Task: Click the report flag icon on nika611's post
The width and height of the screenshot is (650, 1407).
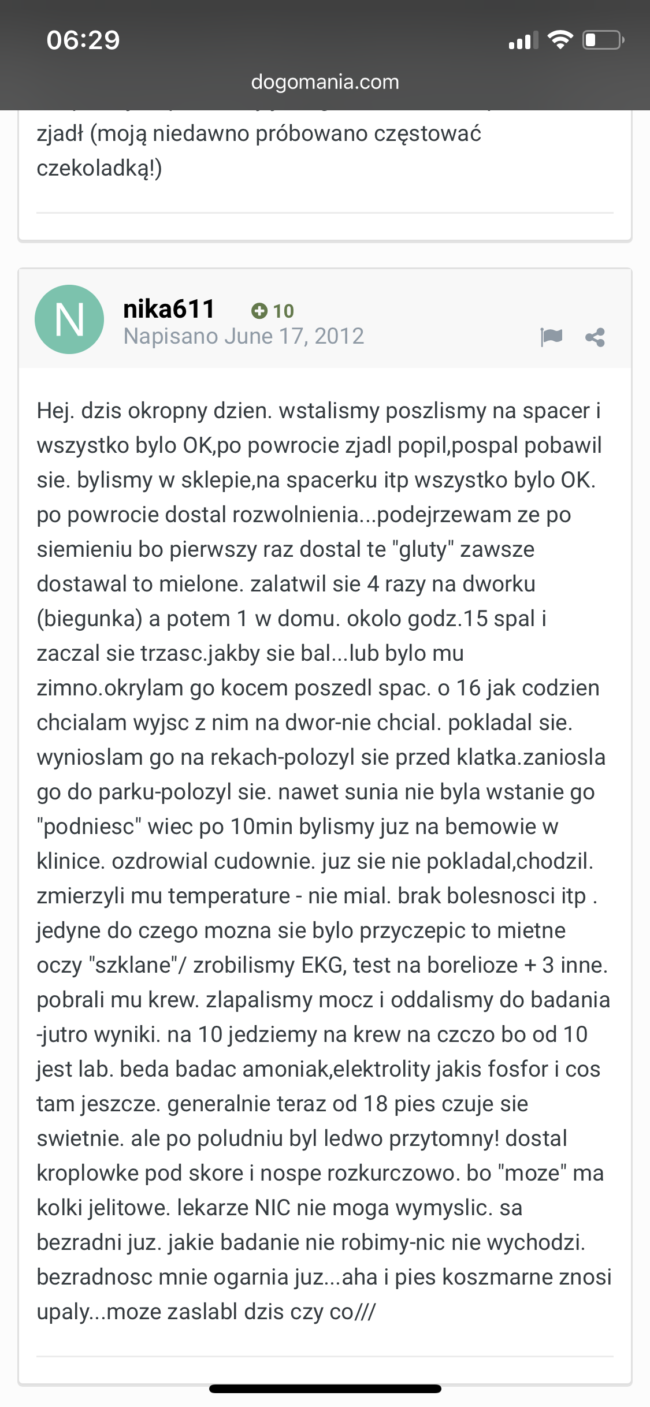Action: click(x=551, y=336)
